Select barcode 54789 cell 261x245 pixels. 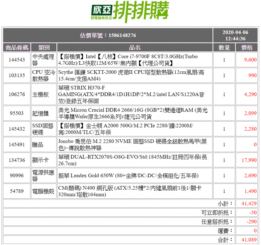pos(17,191)
